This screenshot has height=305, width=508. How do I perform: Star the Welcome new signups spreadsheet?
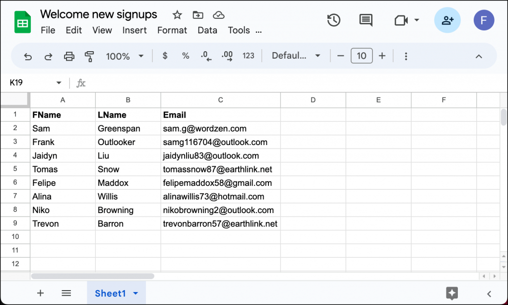point(177,15)
